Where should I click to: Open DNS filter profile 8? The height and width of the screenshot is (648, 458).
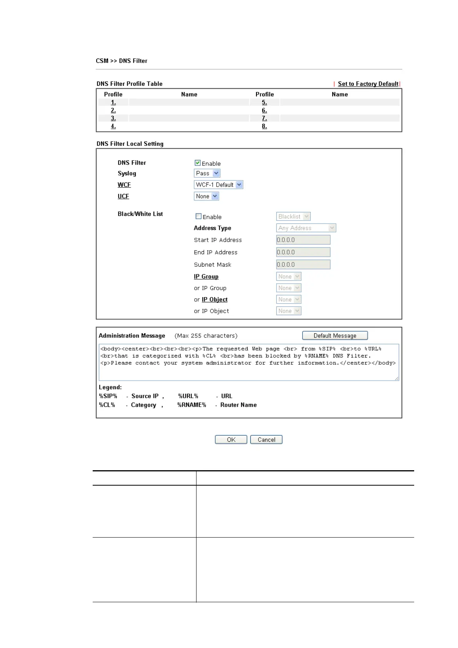(265, 126)
